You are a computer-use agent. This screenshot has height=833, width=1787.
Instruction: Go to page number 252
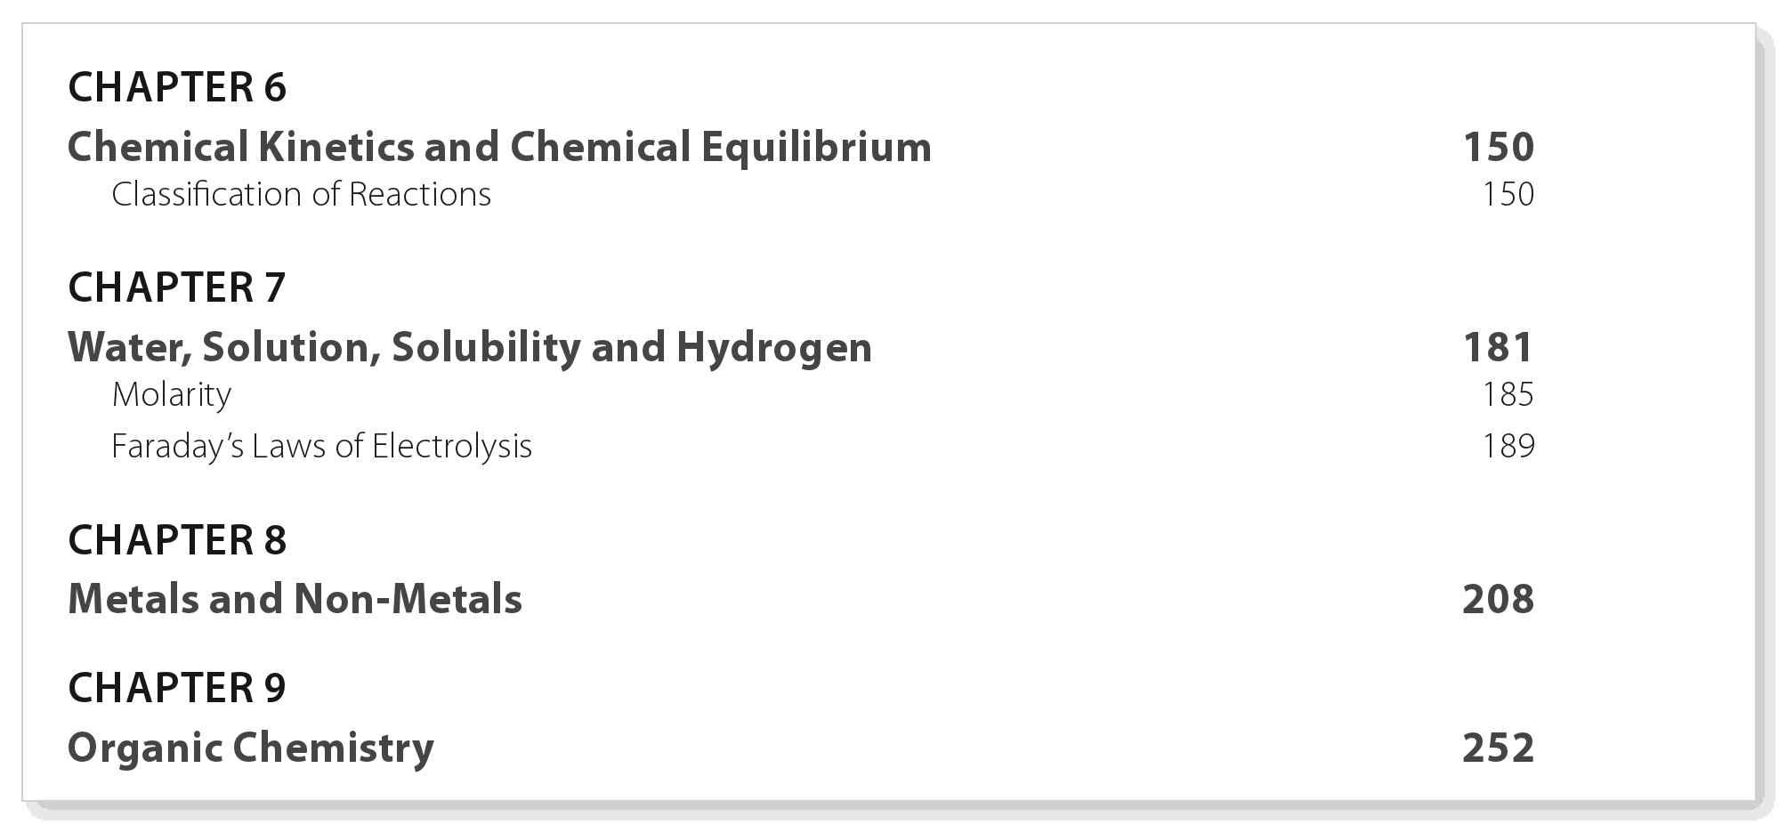(1499, 748)
